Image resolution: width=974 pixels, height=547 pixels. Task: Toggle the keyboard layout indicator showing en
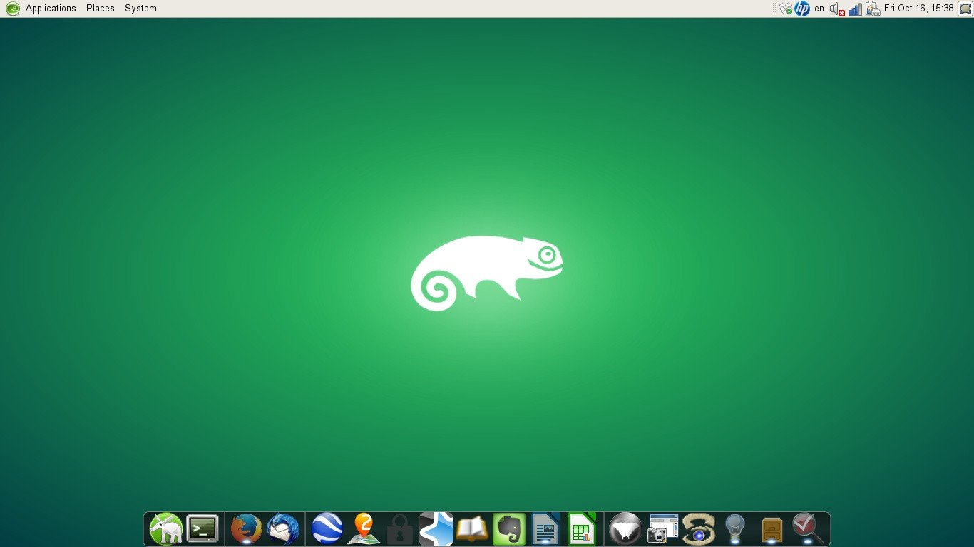(x=819, y=8)
